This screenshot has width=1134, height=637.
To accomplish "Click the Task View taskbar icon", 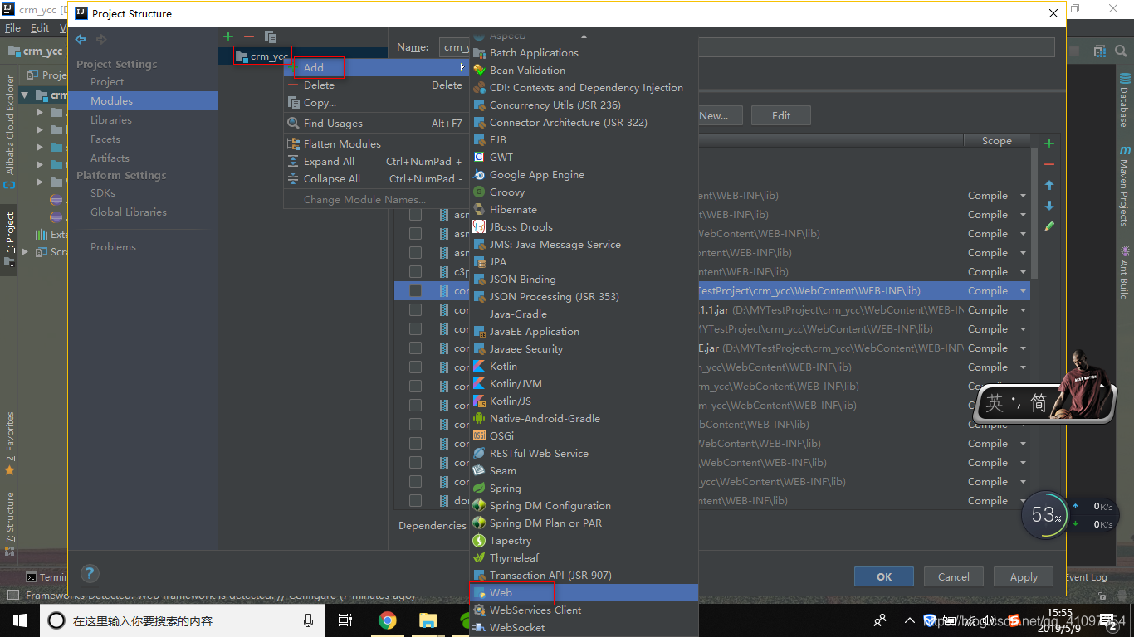I will 345,620.
